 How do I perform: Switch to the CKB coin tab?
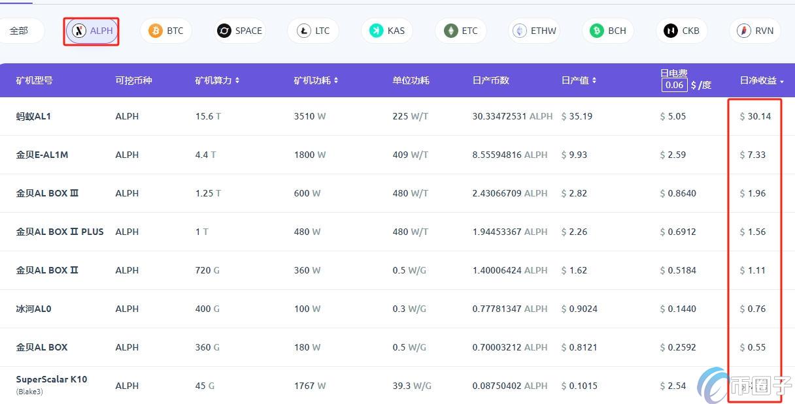tap(682, 31)
